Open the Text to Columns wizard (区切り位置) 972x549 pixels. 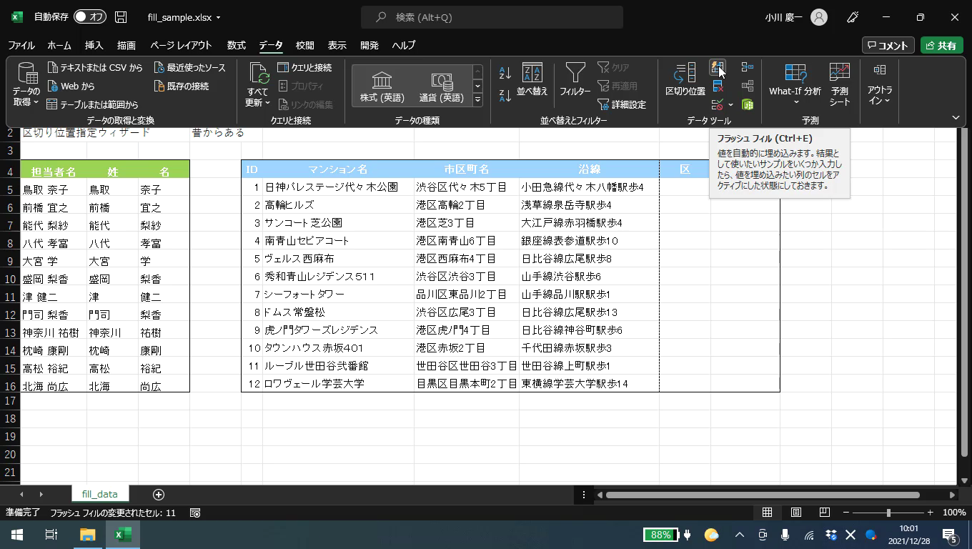tap(685, 79)
